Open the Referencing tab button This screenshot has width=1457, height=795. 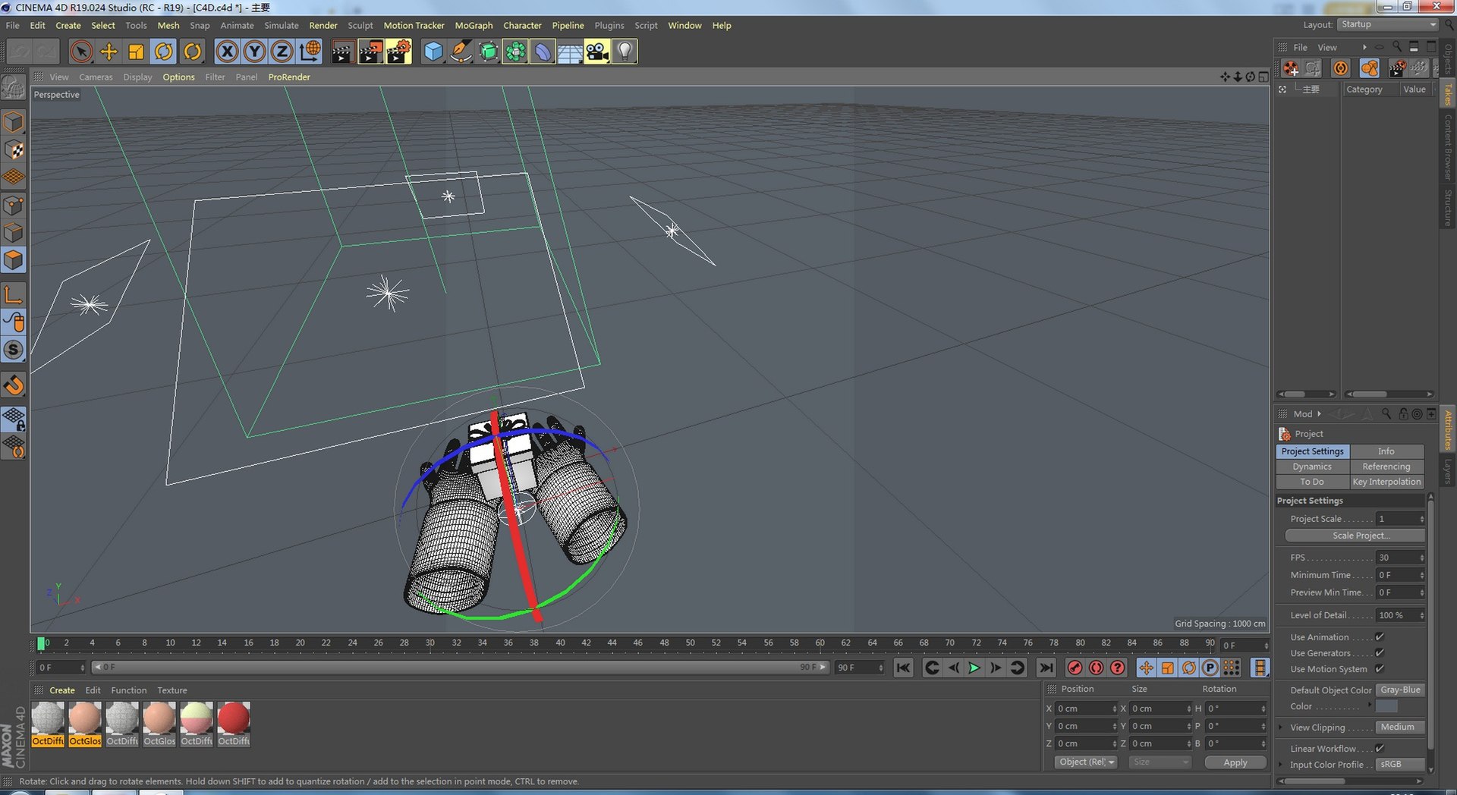(x=1386, y=467)
